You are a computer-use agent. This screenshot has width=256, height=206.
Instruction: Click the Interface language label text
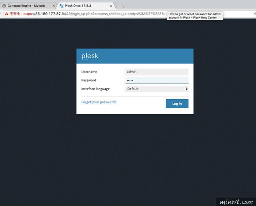coord(95,89)
